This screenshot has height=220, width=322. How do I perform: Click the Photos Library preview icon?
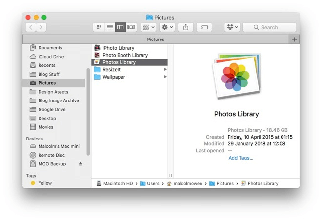237,76
